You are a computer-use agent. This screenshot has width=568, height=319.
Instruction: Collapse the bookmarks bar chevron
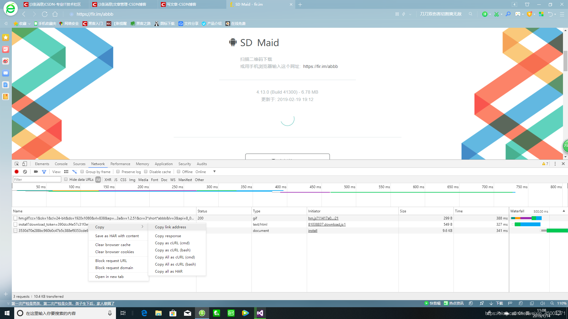pyautogui.click(x=6, y=24)
